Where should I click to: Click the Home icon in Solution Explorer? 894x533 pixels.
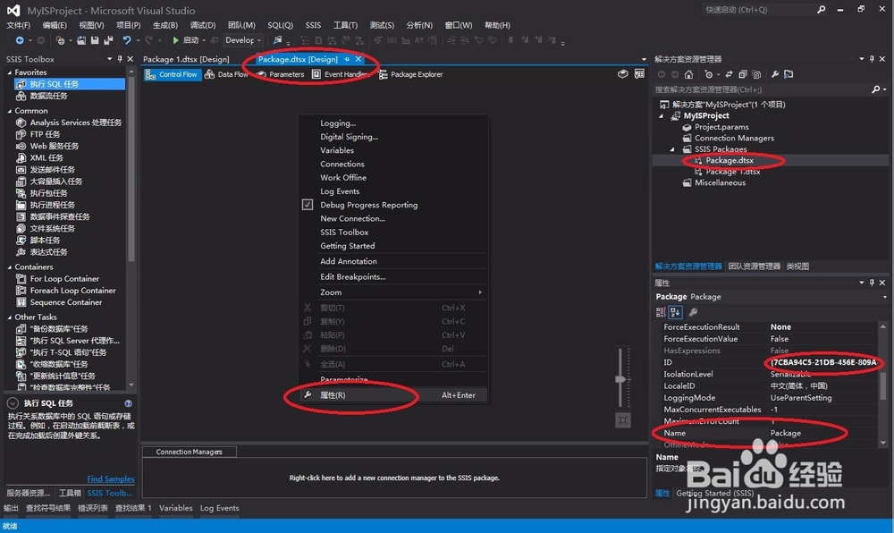click(x=688, y=74)
